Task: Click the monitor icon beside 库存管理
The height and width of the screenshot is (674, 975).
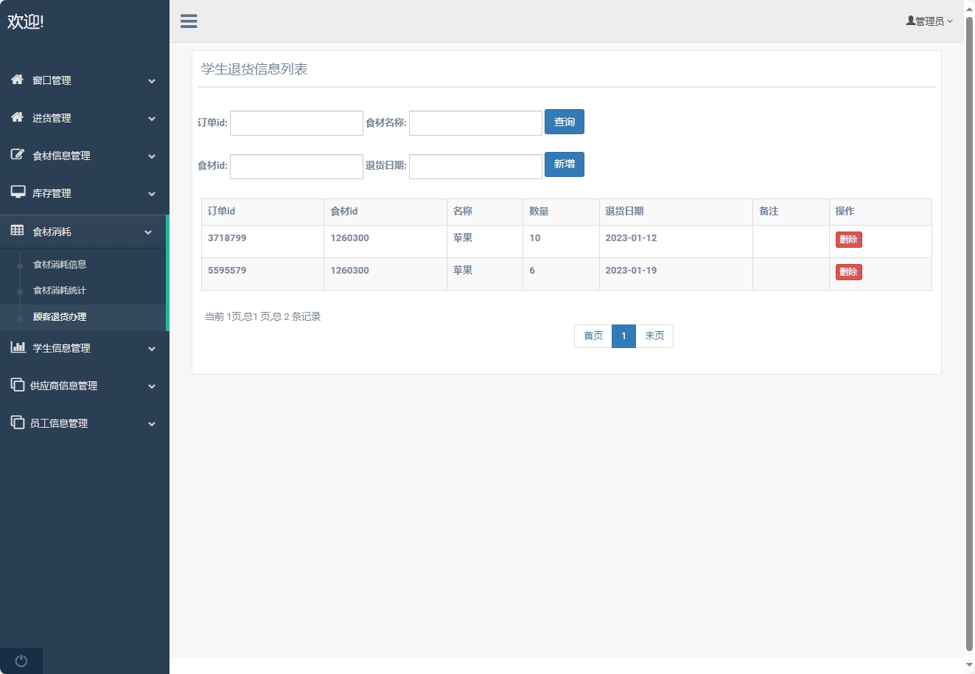Action: pyautogui.click(x=18, y=192)
